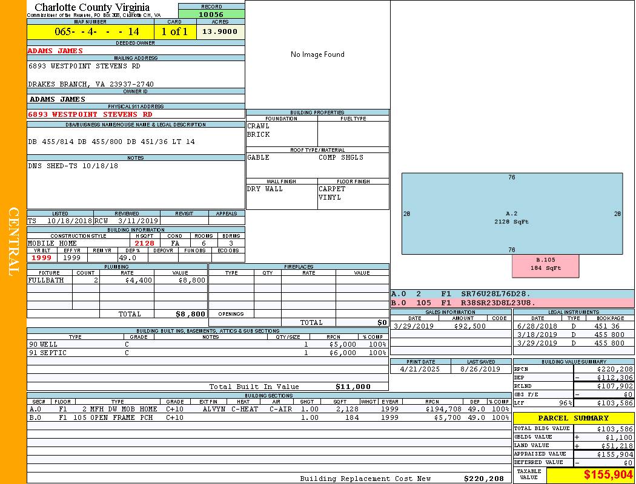Click the 91 SEPTIC built-in row
The image size is (636, 484).
click(207, 353)
